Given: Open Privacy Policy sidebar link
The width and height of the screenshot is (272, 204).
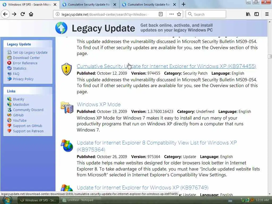Looking at the screenshot, I should (23, 79).
